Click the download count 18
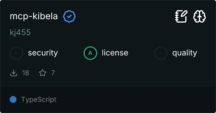The width and height of the screenshot is (216, 113). tap(26, 73)
